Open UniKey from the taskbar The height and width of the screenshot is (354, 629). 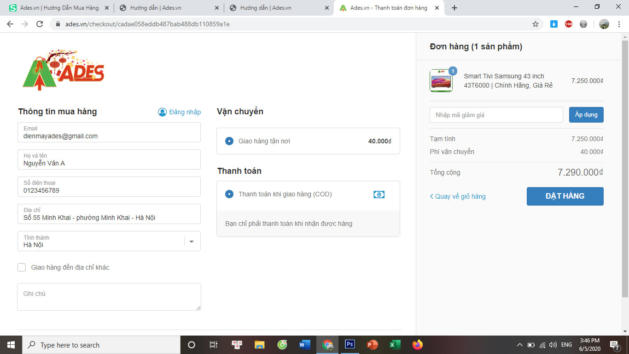[x=237, y=345]
